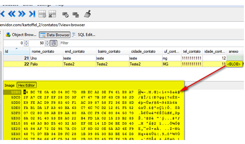
Task: Go to first record navigation arrow
Action: click(x=3, y=14)
